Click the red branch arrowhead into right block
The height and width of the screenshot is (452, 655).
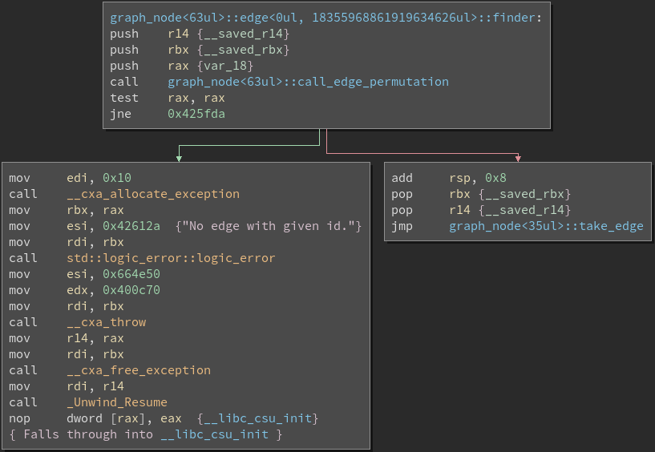click(518, 159)
